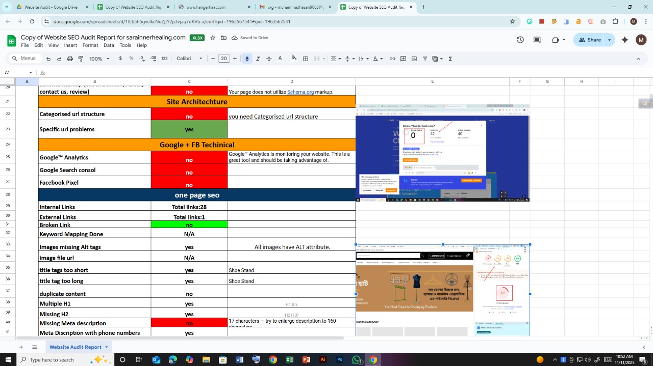
Task: Open the text color picker
Action: pyautogui.click(x=280, y=58)
